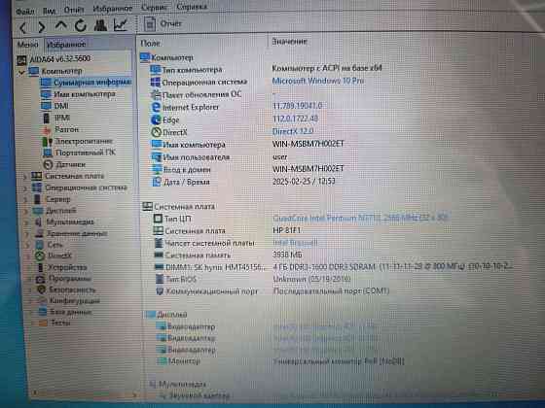Select the HP 81F1 motherboard value

[287, 230]
